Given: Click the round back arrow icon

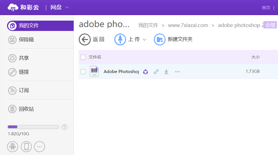Looking at the screenshot, I should tap(84, 39).
